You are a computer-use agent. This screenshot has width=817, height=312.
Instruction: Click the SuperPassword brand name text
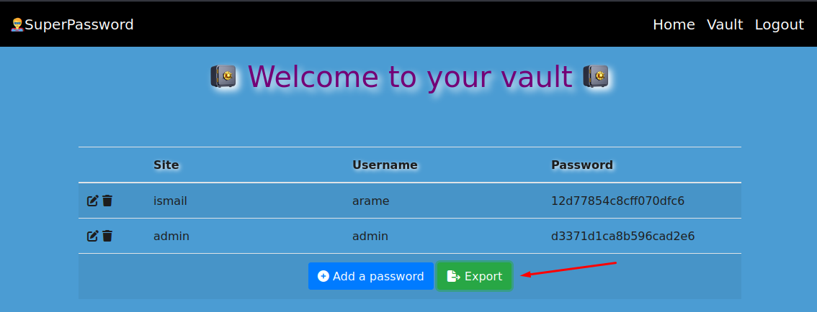[x=79, y=24]
